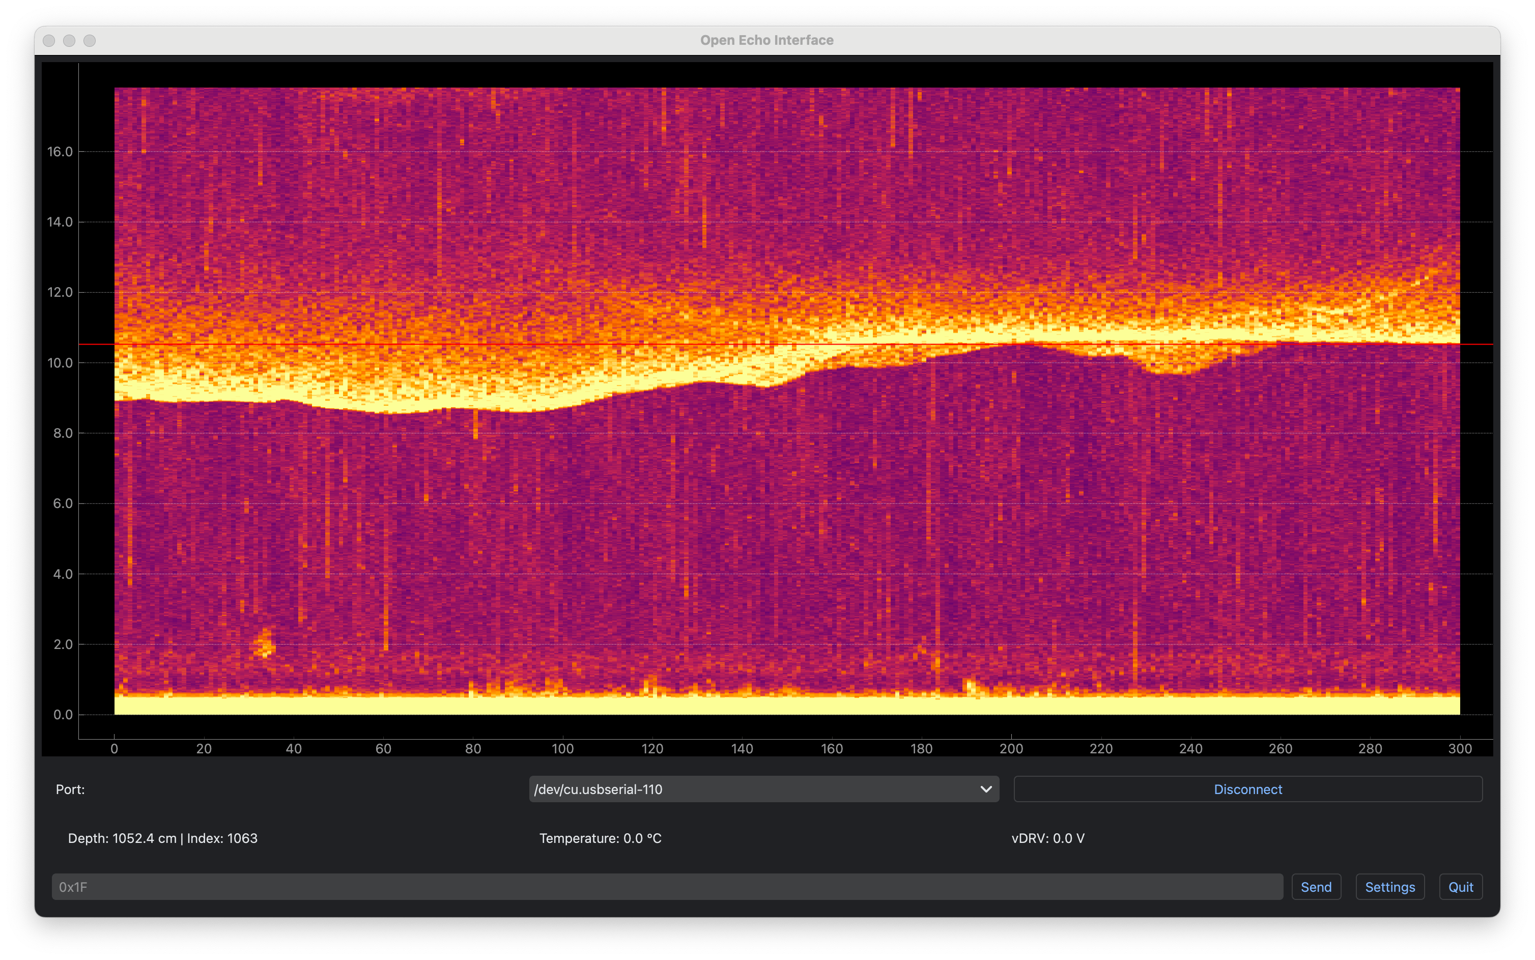Click the window minimize button
This screenshot has width=1535, height=960.
69,41
